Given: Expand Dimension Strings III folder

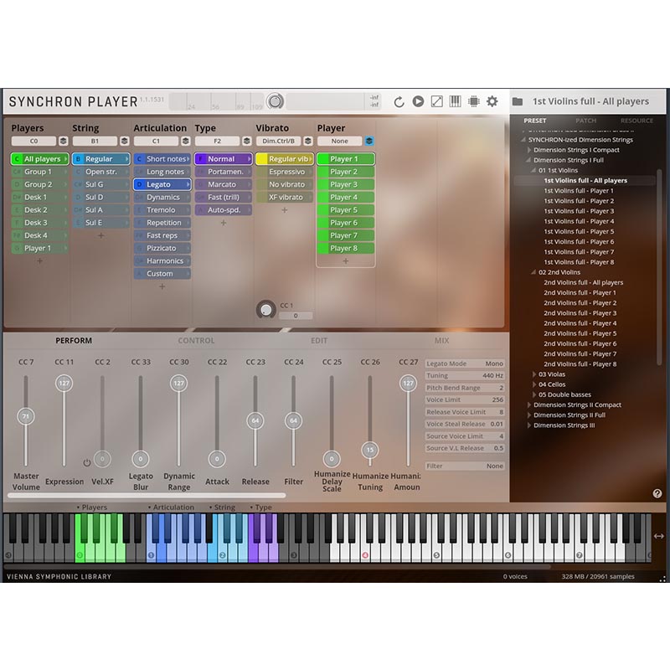Looking at the screenshot, I should [529, 425].
